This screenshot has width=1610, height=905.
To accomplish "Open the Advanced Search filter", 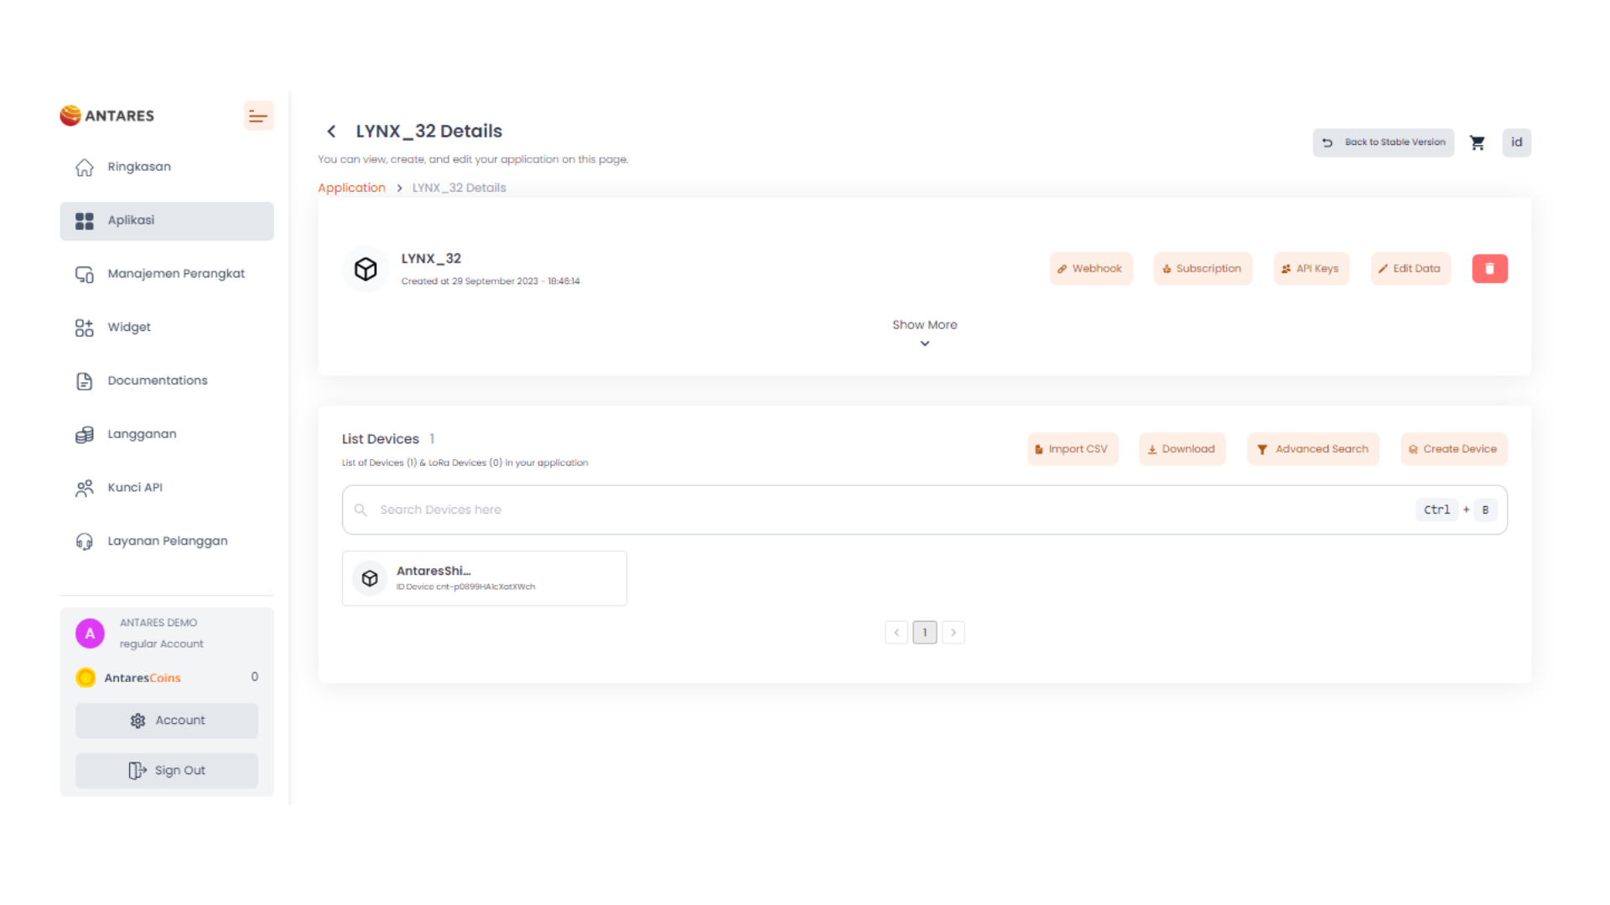I will coord(1312,449).
